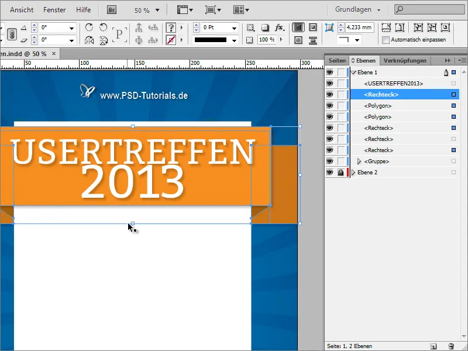Select jump object text wrap
This screenshot has height=351, width=468.
pyautogui.click(x=313, y=40)
